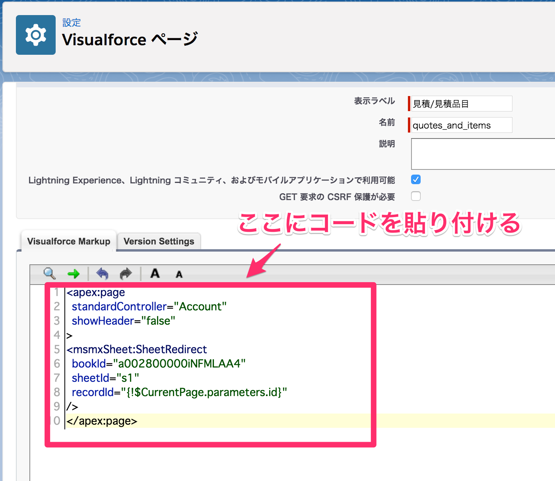Click line number 5 in the editor gutter
Viewport: 555px width, 481px height.
tap(56, 349)
